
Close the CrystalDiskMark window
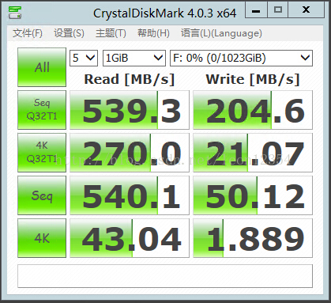[x=306, y=10]
